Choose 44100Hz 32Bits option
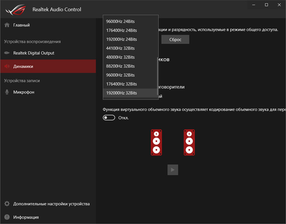 point(130,48)
